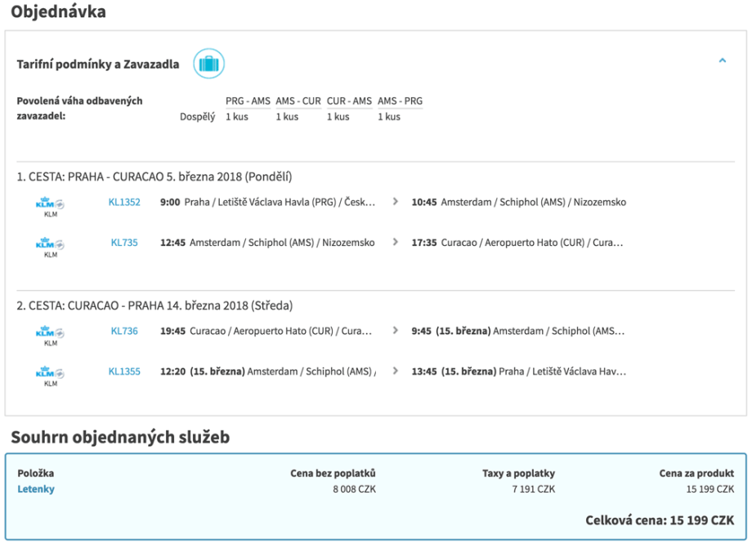Viewport: 752px width, 544px height.
Task: Click the KLM logo beside flight KL735
Action: click(50, 245)
